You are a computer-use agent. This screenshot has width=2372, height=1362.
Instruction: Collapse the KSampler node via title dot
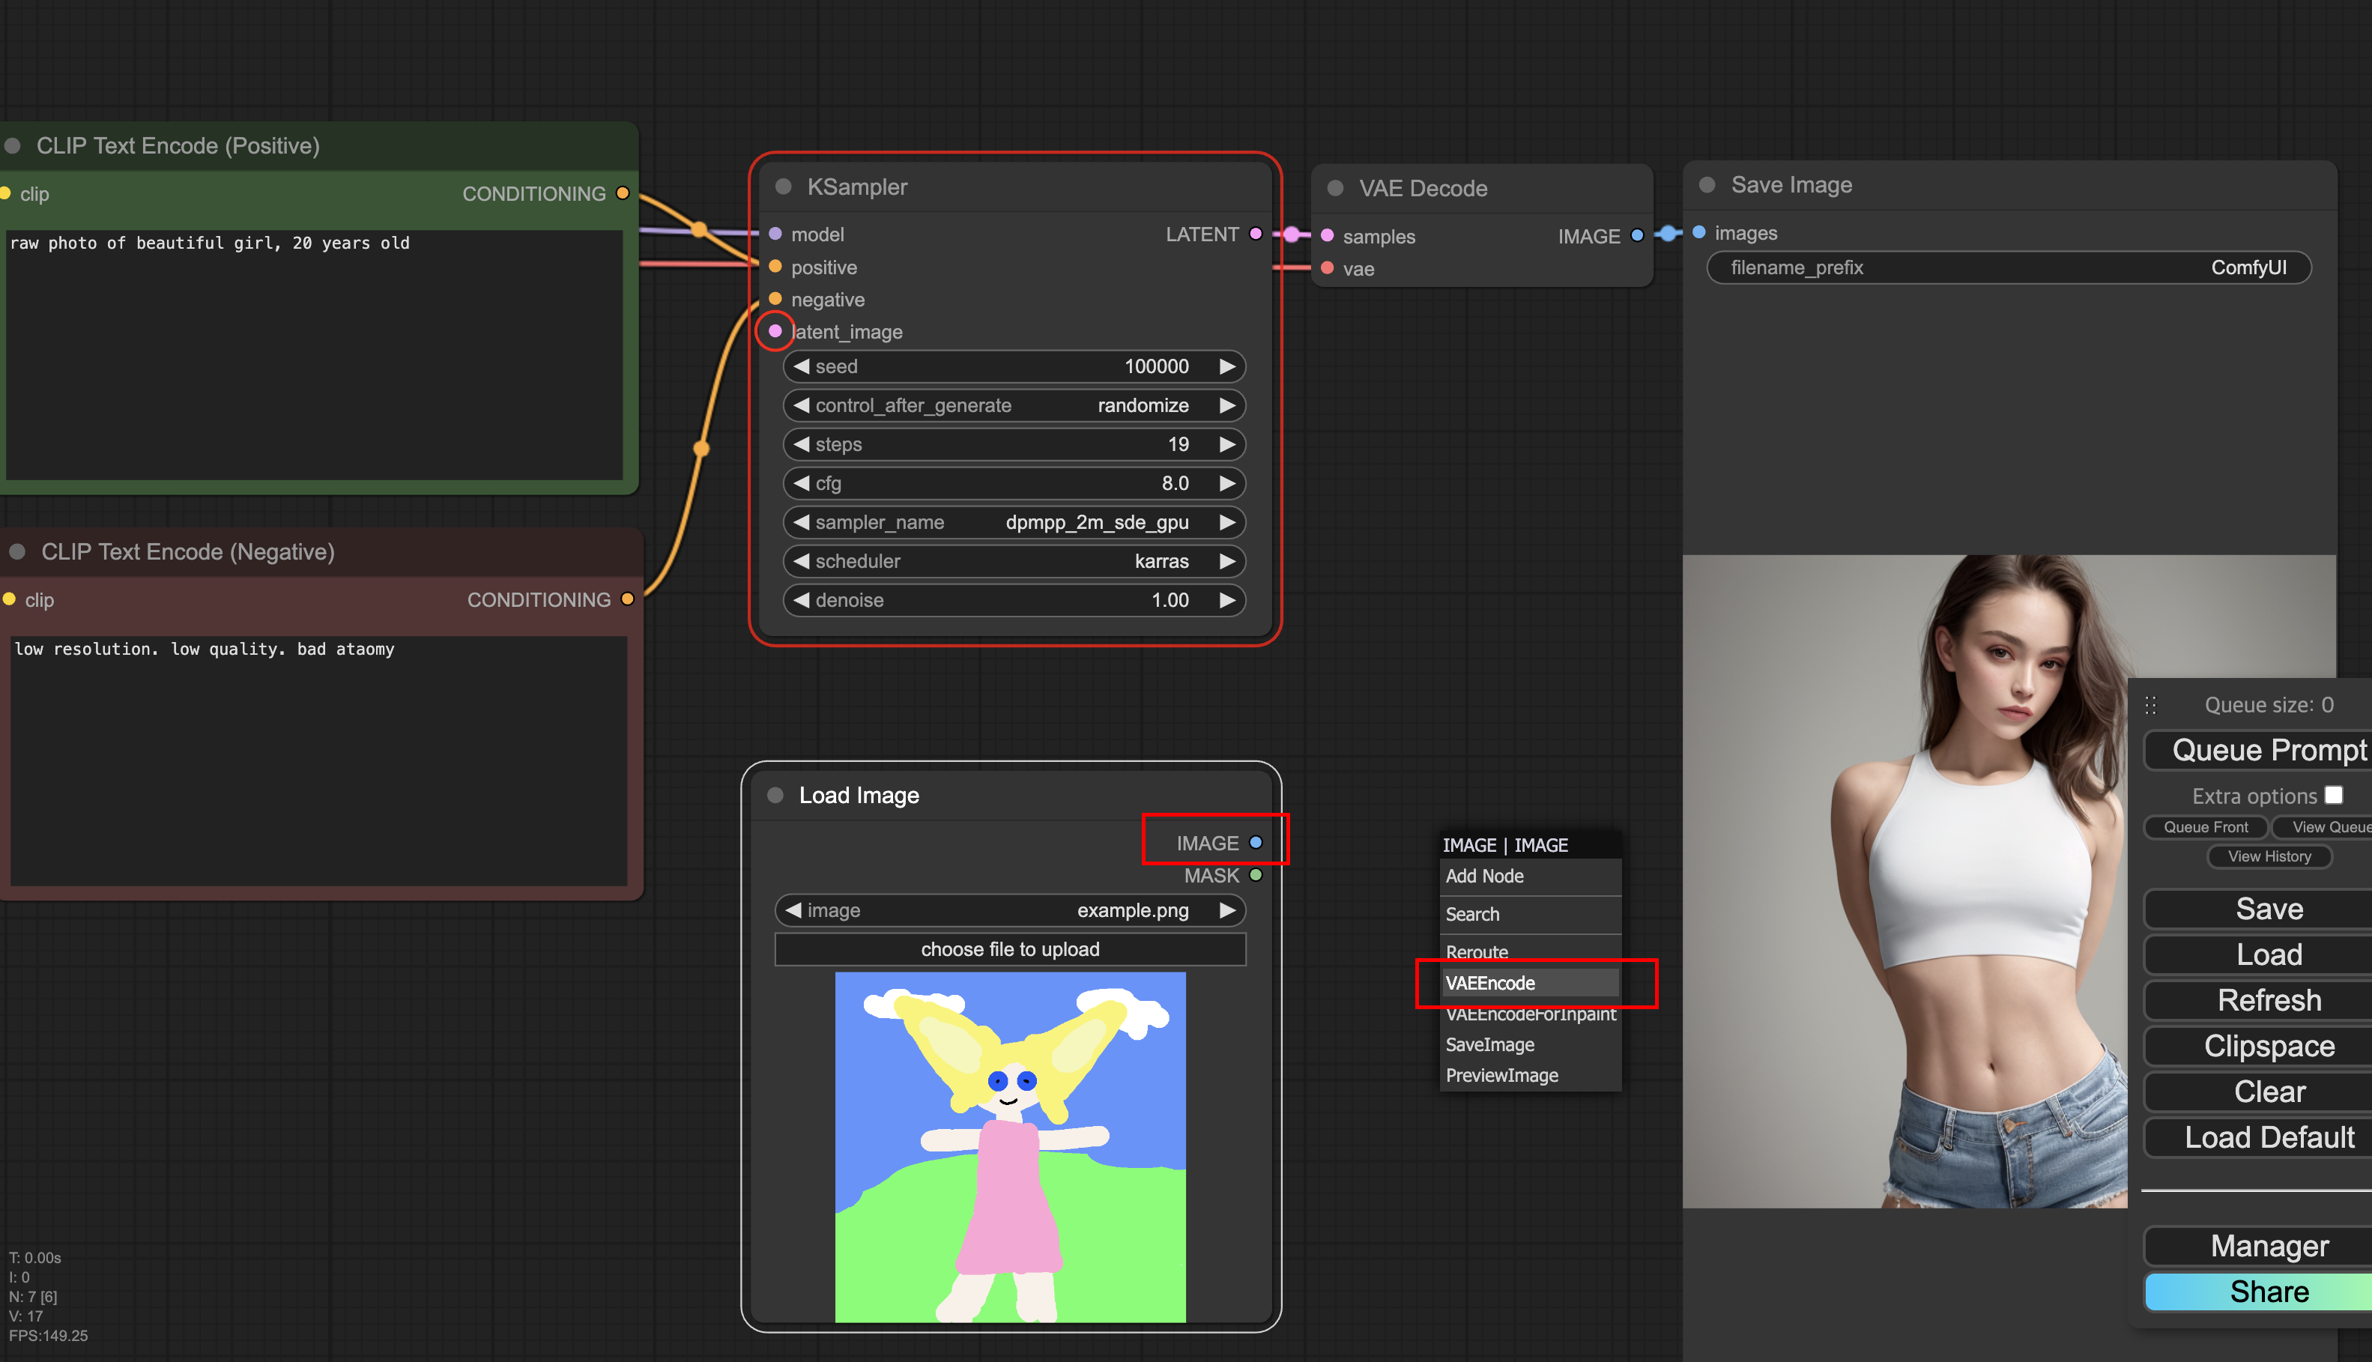coord(784,186)
